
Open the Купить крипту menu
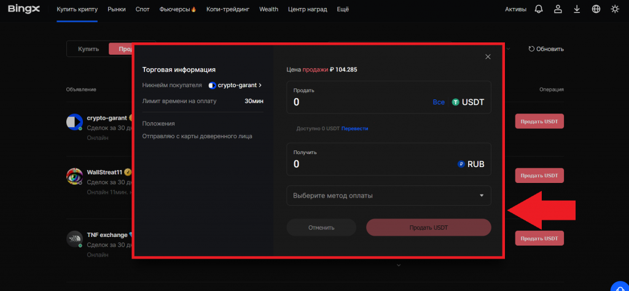[77, 9]
